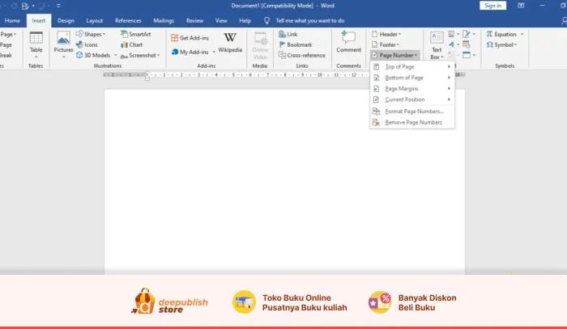Choose Bottom of Page from the menu

coord(412,78)
